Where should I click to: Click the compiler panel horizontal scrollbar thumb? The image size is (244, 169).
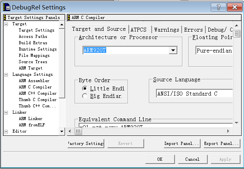[x=78, y=131]
